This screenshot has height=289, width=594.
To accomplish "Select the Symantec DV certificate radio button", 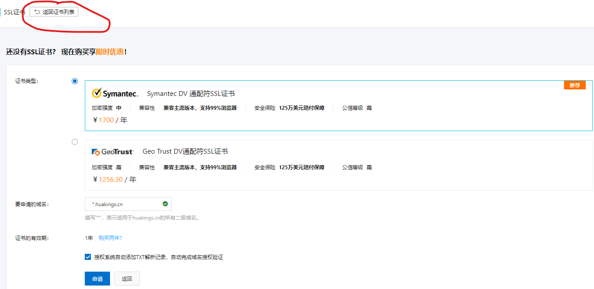I will 75,81.
